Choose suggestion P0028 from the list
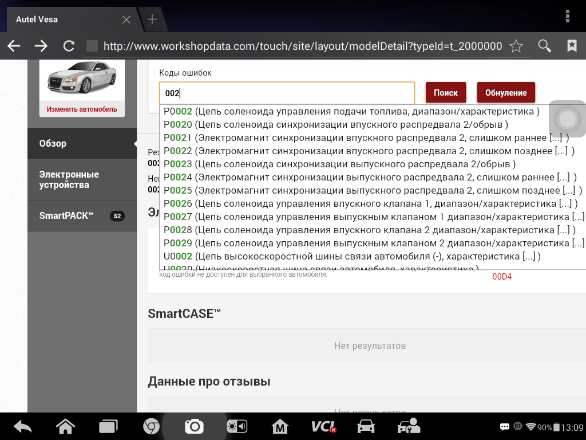This screenshot has width=586, height=440. 369,230
